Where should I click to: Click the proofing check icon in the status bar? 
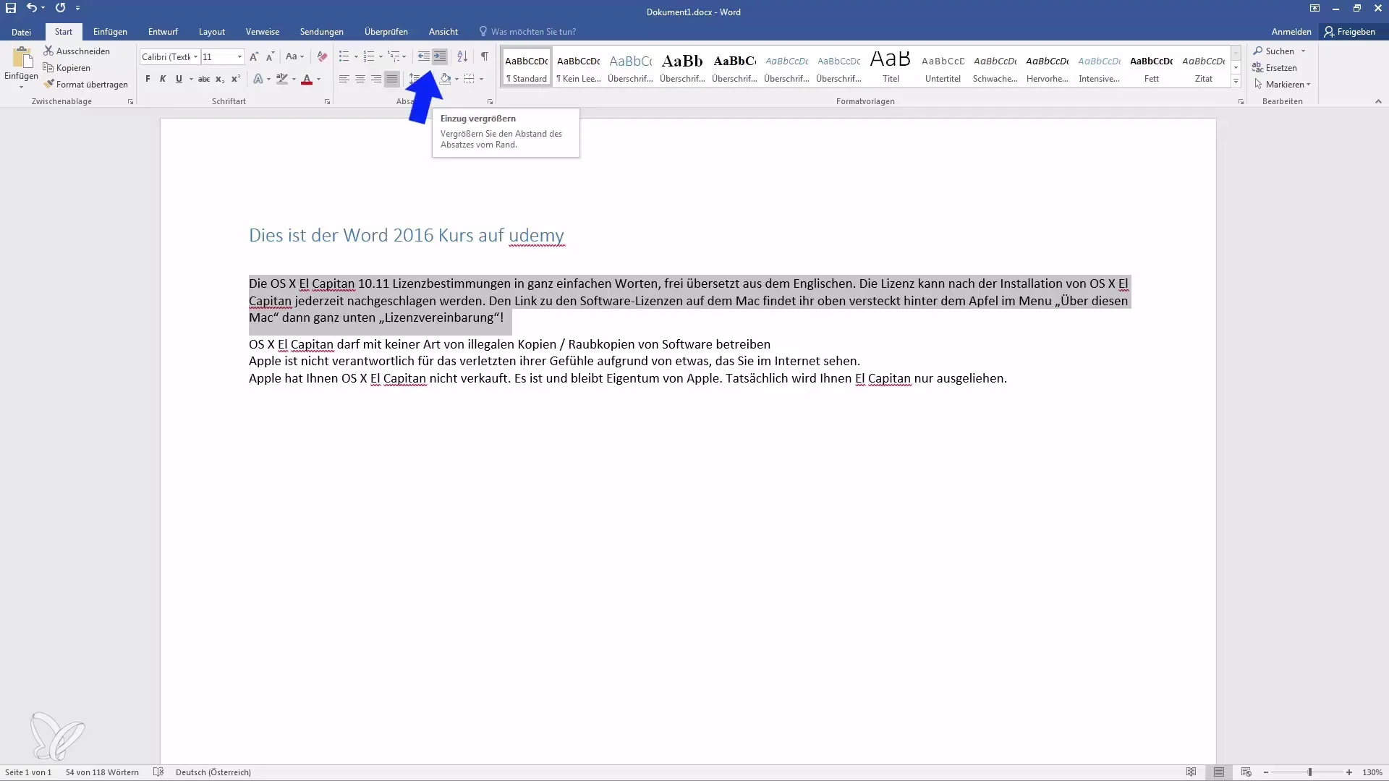pyautogui.click(x=158, y=772)
